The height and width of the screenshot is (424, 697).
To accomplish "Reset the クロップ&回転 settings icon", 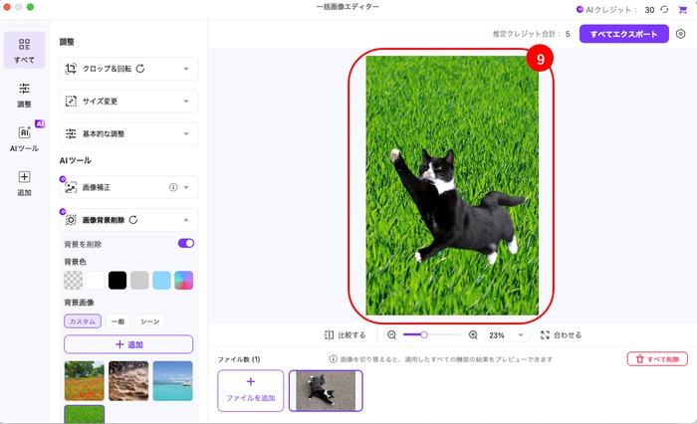I will tap(140, 69).
